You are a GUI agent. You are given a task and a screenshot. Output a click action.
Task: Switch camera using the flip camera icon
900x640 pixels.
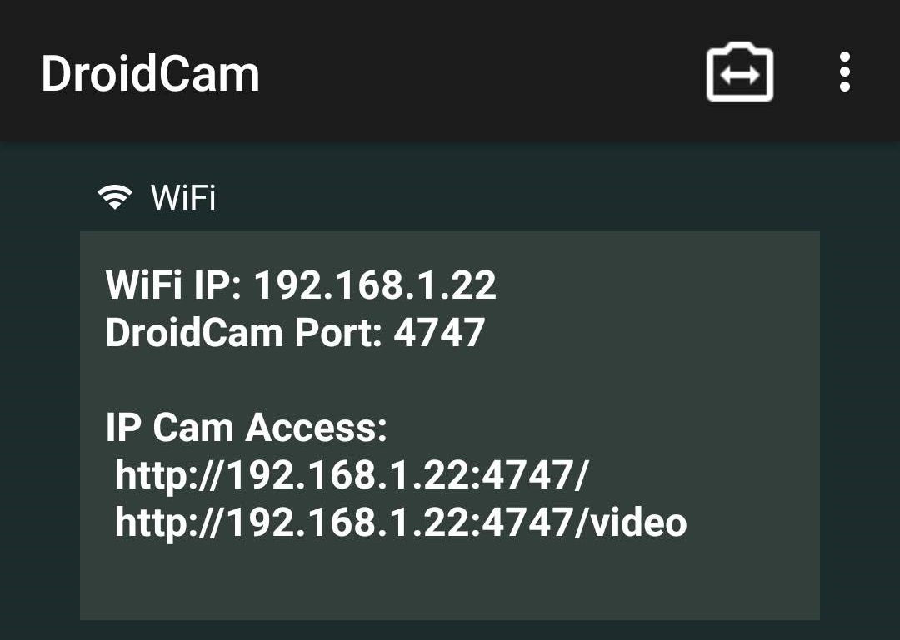pos(740,72)
